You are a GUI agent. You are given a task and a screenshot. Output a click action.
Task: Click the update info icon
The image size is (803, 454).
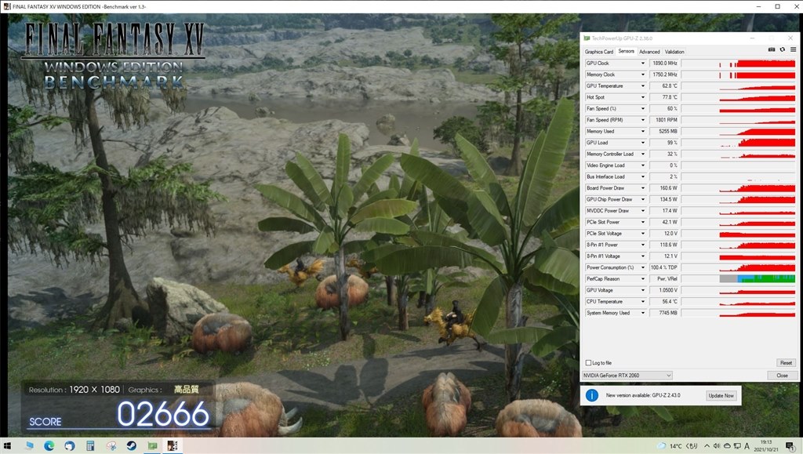[x=591, y=395]
